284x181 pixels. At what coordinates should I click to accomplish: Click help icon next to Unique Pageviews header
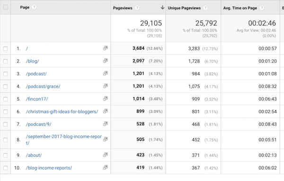[x=205, y=8]
